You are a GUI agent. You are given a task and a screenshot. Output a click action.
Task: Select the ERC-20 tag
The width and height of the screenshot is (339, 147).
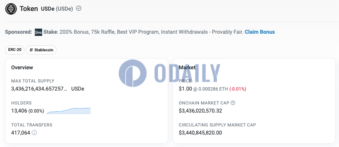click(15, 50)
